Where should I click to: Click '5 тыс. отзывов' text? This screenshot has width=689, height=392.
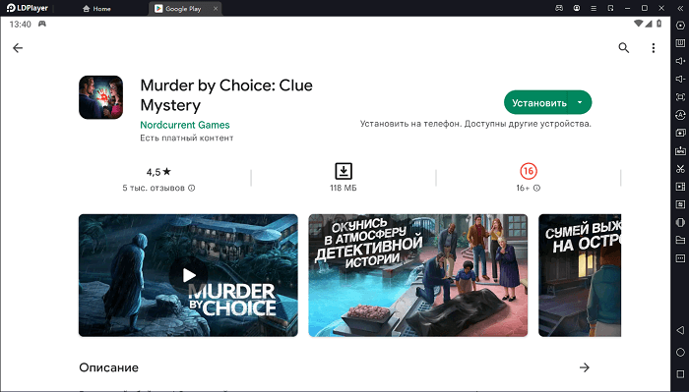click(x=154, y=188)
